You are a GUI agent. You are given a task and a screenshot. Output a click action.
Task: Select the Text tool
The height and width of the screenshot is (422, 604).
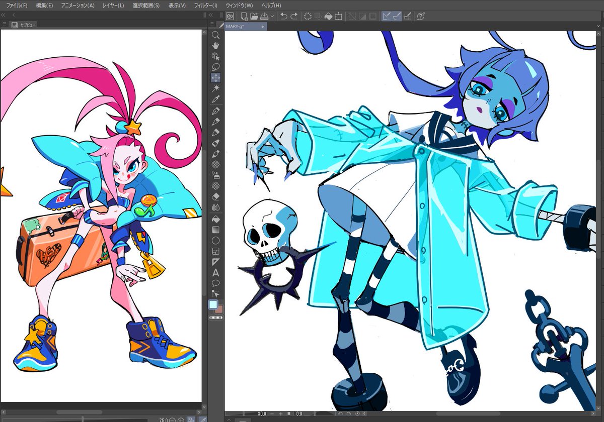pos(215,273)
